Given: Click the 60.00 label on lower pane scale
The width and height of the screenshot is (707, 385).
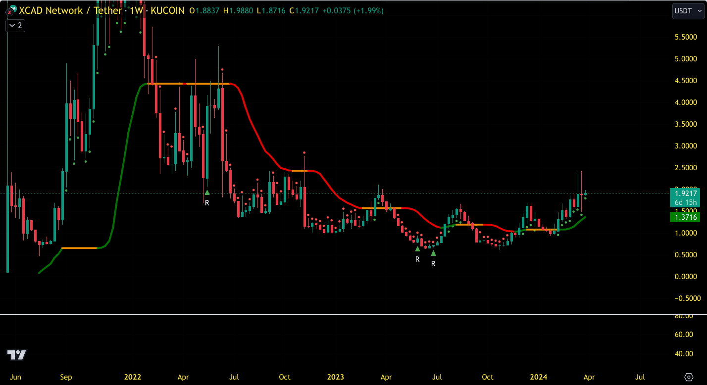Looking at the screenshot, I should tap(684, 335).
